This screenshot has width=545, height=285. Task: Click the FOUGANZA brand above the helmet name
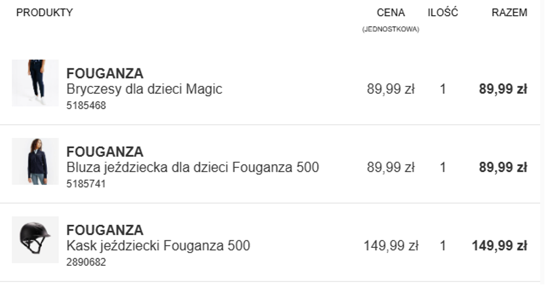click(x=105, y=230)
